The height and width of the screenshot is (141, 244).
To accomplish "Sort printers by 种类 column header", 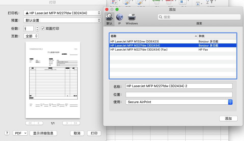I will click(x=217, y=36).
